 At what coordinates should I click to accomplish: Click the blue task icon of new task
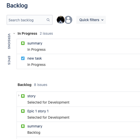pyautogui.click(x=23, y=58)
